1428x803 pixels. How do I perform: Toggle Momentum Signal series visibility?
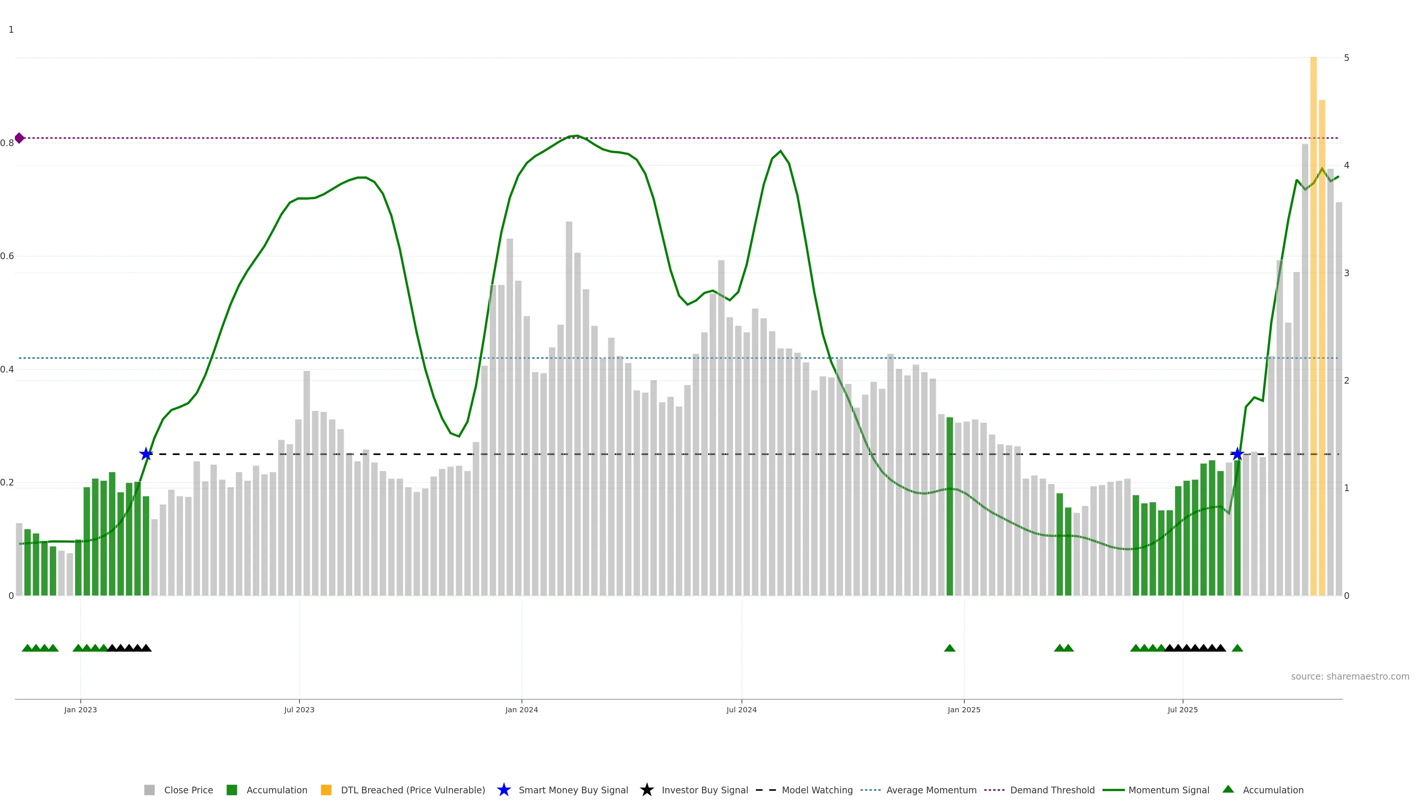(1168, 790)
